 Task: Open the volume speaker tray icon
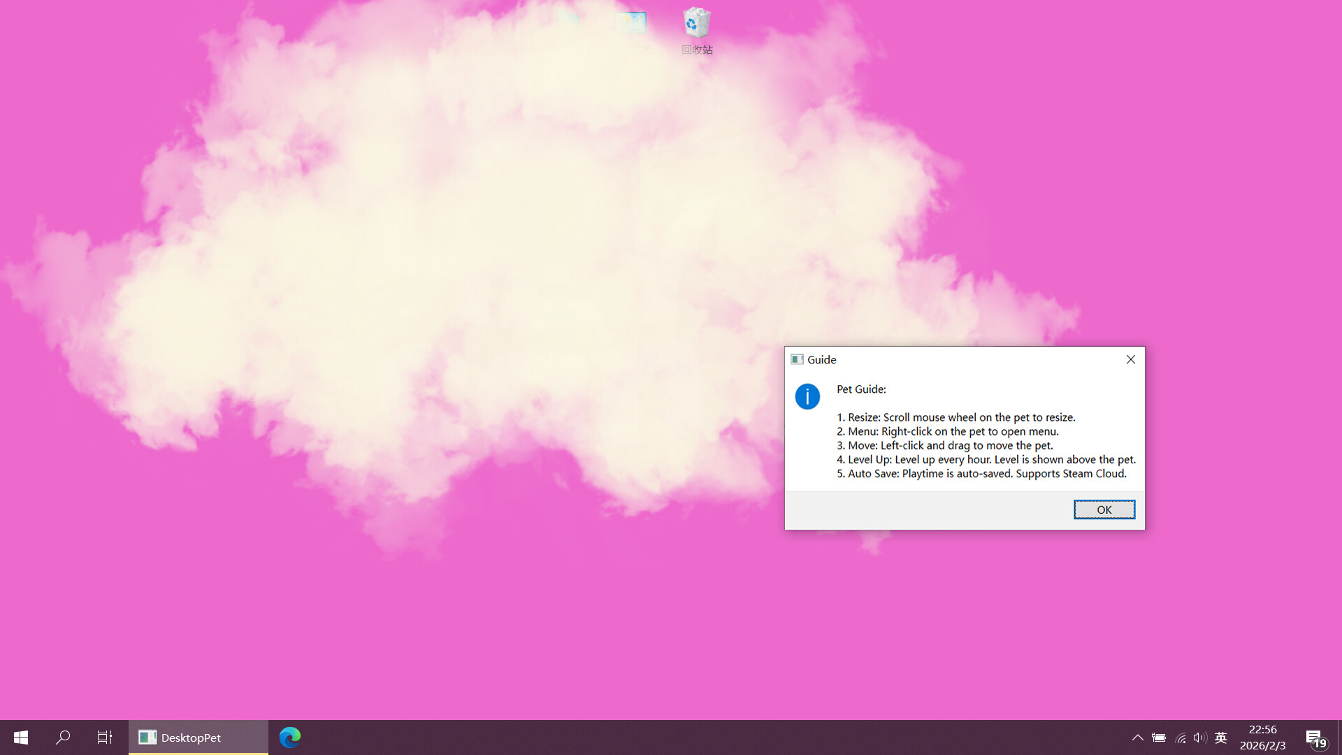coord(1200,738)
